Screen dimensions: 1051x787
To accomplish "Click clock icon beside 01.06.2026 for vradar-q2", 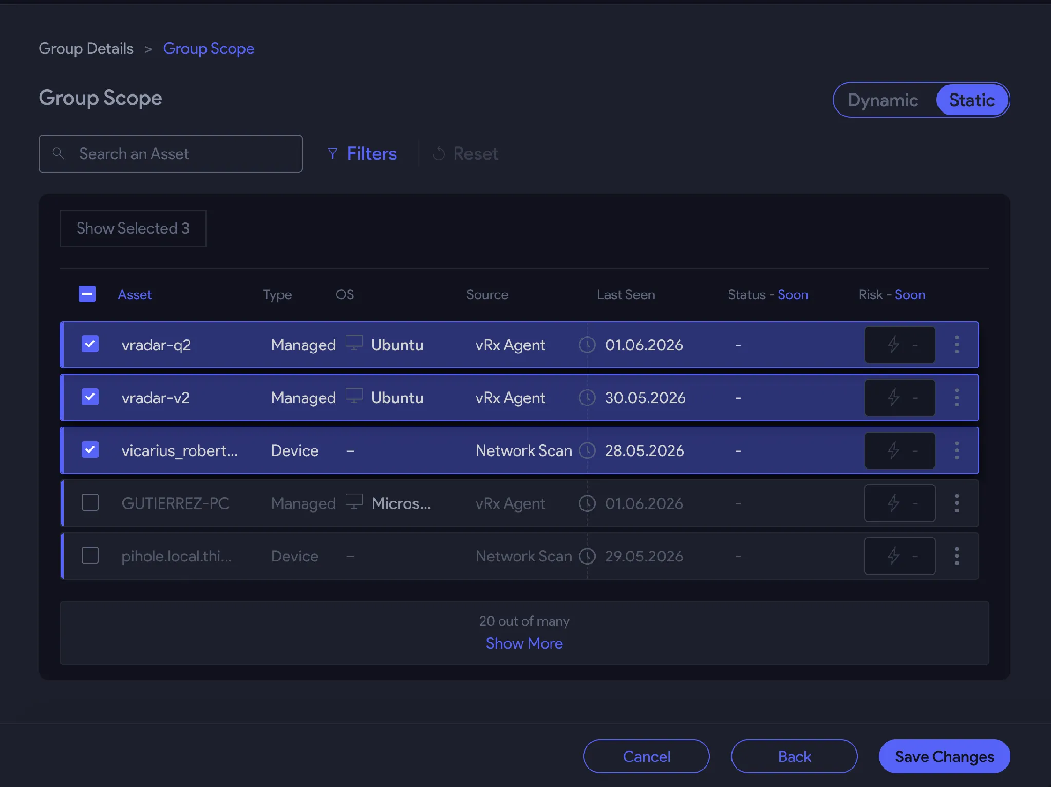I will tap(587, 345).
